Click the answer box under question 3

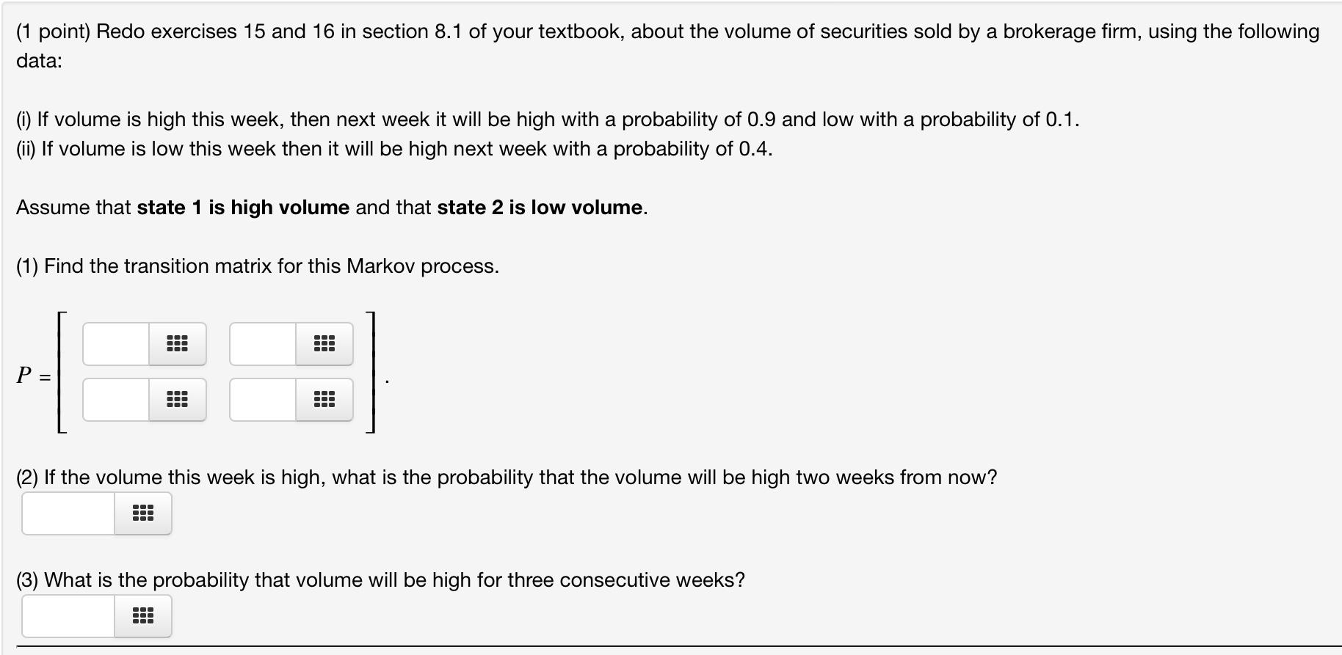point(66,616)
